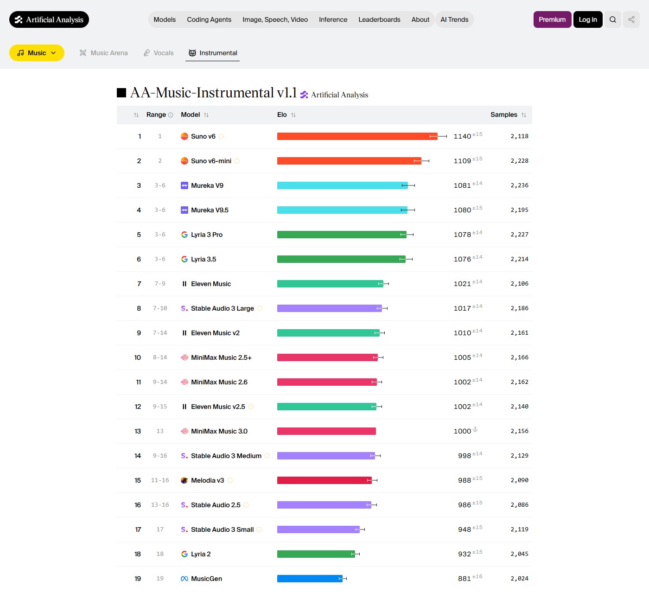Viewport: 649px width, 612px height.
Task: Click the dotted badge next to Suno v6-mini
Action: [237, 161]
